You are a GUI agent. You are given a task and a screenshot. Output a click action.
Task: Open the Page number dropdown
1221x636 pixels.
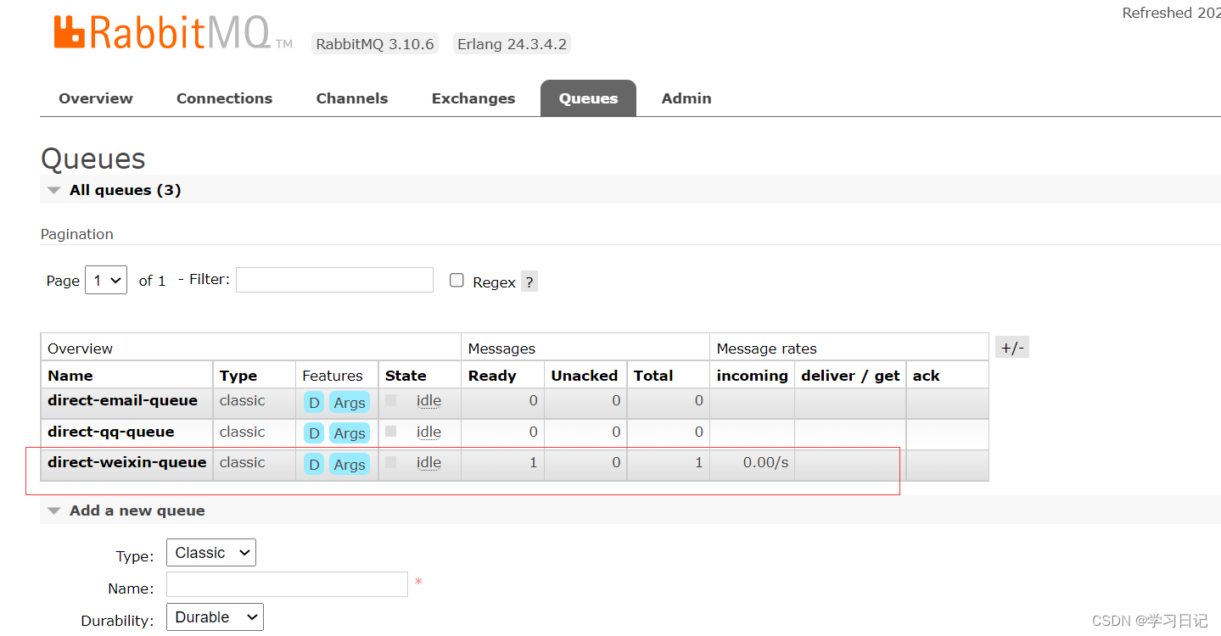pos(106,280)
